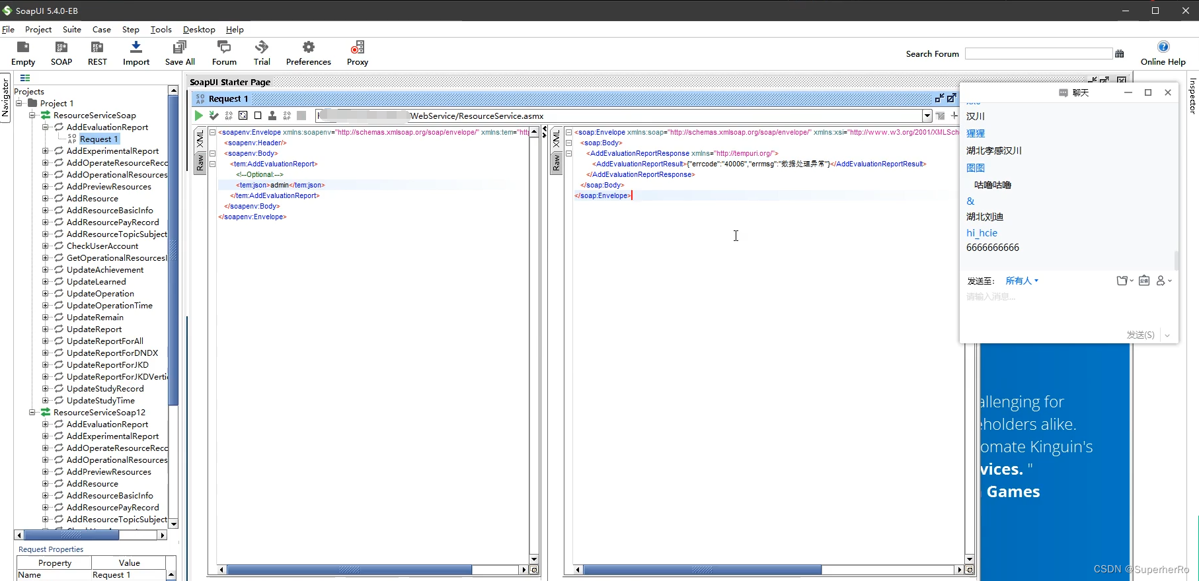1199x581 pixels.
Task: Switch to the response Raw tab
Action: point(557,163)
